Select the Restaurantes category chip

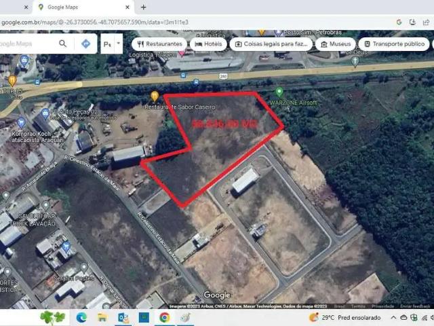[159, 44]
